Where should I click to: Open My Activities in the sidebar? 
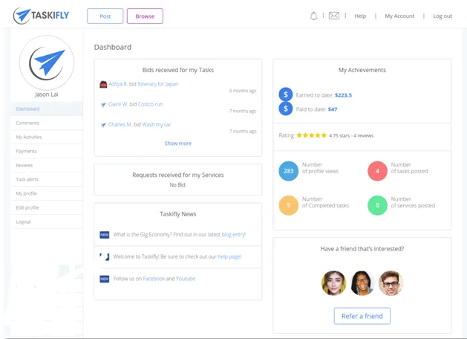tap(47, 137)
